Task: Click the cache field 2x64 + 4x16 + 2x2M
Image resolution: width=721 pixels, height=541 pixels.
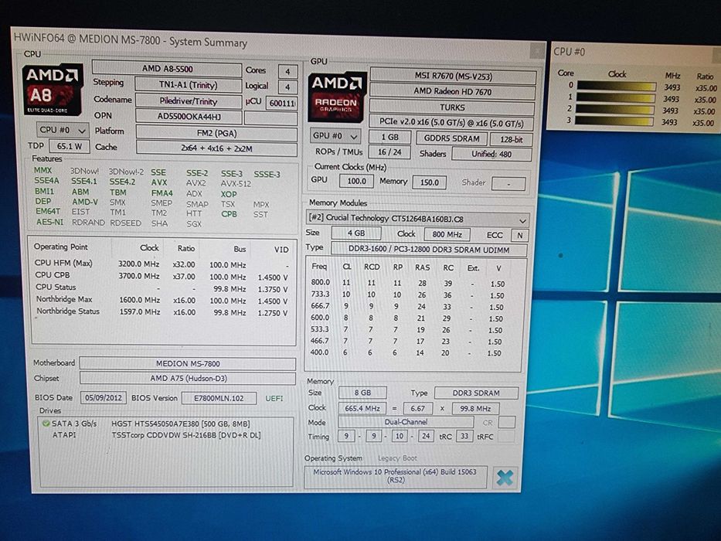Action: 216,148
